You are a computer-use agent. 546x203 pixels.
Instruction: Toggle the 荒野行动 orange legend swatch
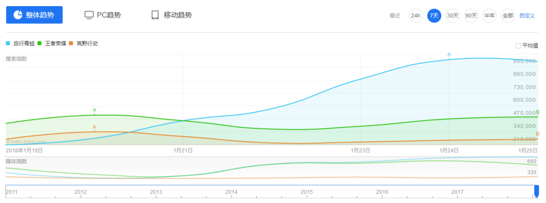point(71,44)
